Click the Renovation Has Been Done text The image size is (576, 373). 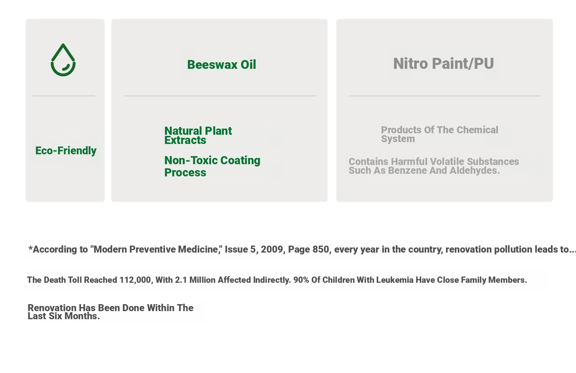click(110, 312)
